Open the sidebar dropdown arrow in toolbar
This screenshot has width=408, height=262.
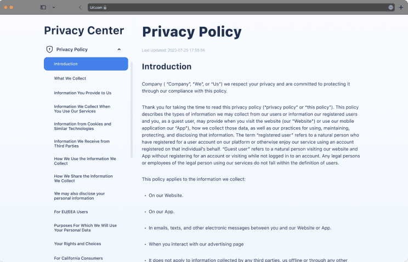(x=54, y=7)
